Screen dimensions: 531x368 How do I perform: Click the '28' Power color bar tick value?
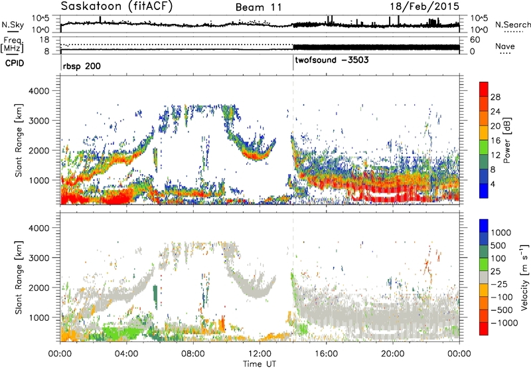pos(495,97)
